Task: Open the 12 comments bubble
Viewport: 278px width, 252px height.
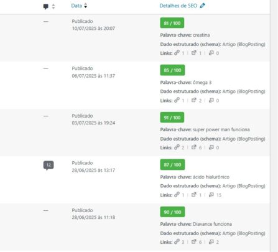Action: click(49, 166)
